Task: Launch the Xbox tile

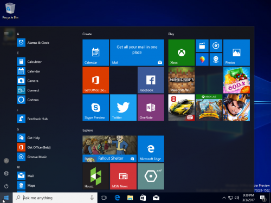Action: (182, 53)
